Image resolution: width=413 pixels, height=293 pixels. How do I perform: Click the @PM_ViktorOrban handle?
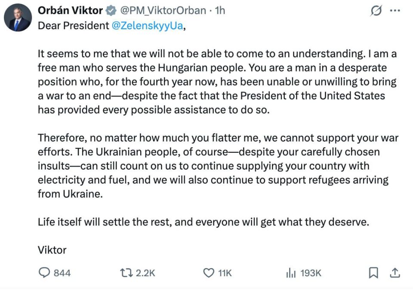pos(162,11)
